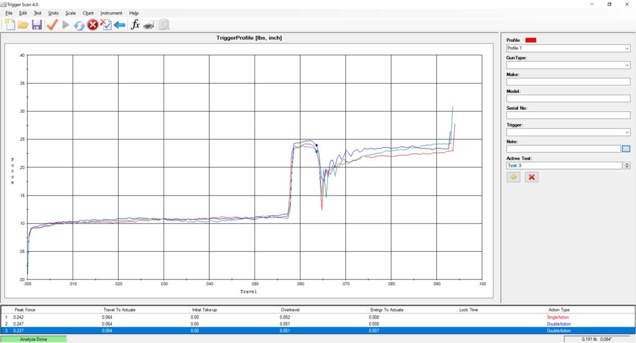
Task: Click the orange checkmark toolbar icon
Action: [51, 24]
